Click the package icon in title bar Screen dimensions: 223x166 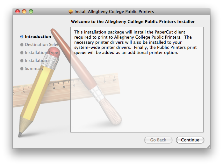click(70, 11)
